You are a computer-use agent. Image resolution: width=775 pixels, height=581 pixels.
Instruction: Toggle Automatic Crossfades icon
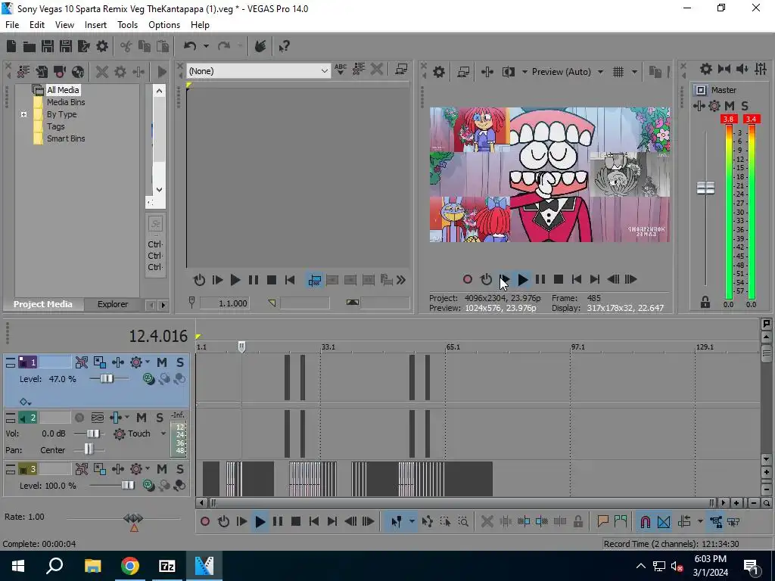(663, 522)
